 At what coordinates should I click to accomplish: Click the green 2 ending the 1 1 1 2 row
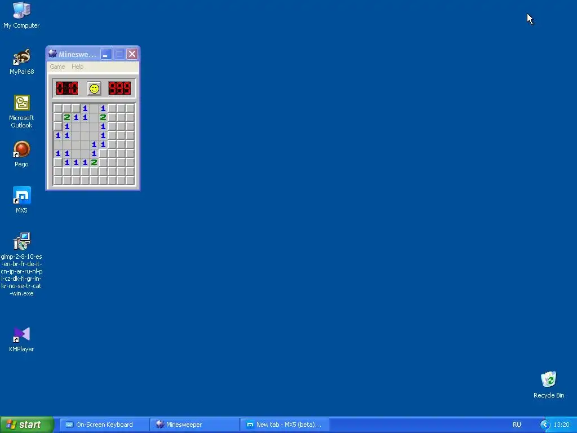[x=94, y=162]
